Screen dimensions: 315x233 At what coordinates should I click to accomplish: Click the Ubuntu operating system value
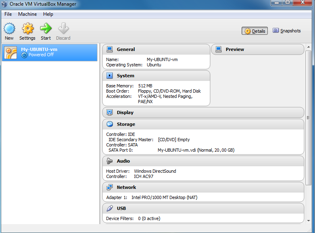coord(154,65)
